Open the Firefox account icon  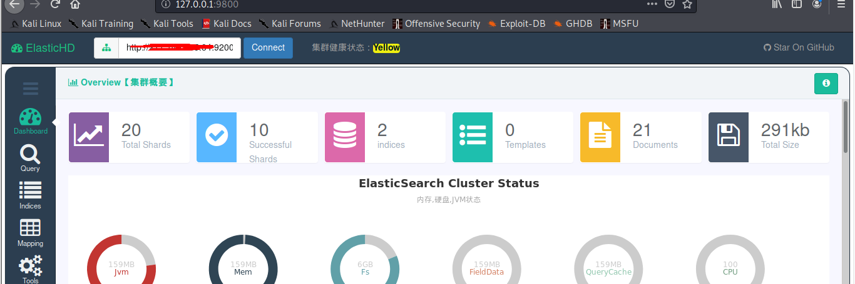(x=817, y=4)
